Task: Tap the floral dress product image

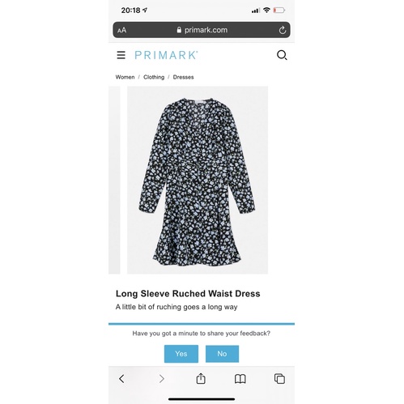Action: point(198,180)
